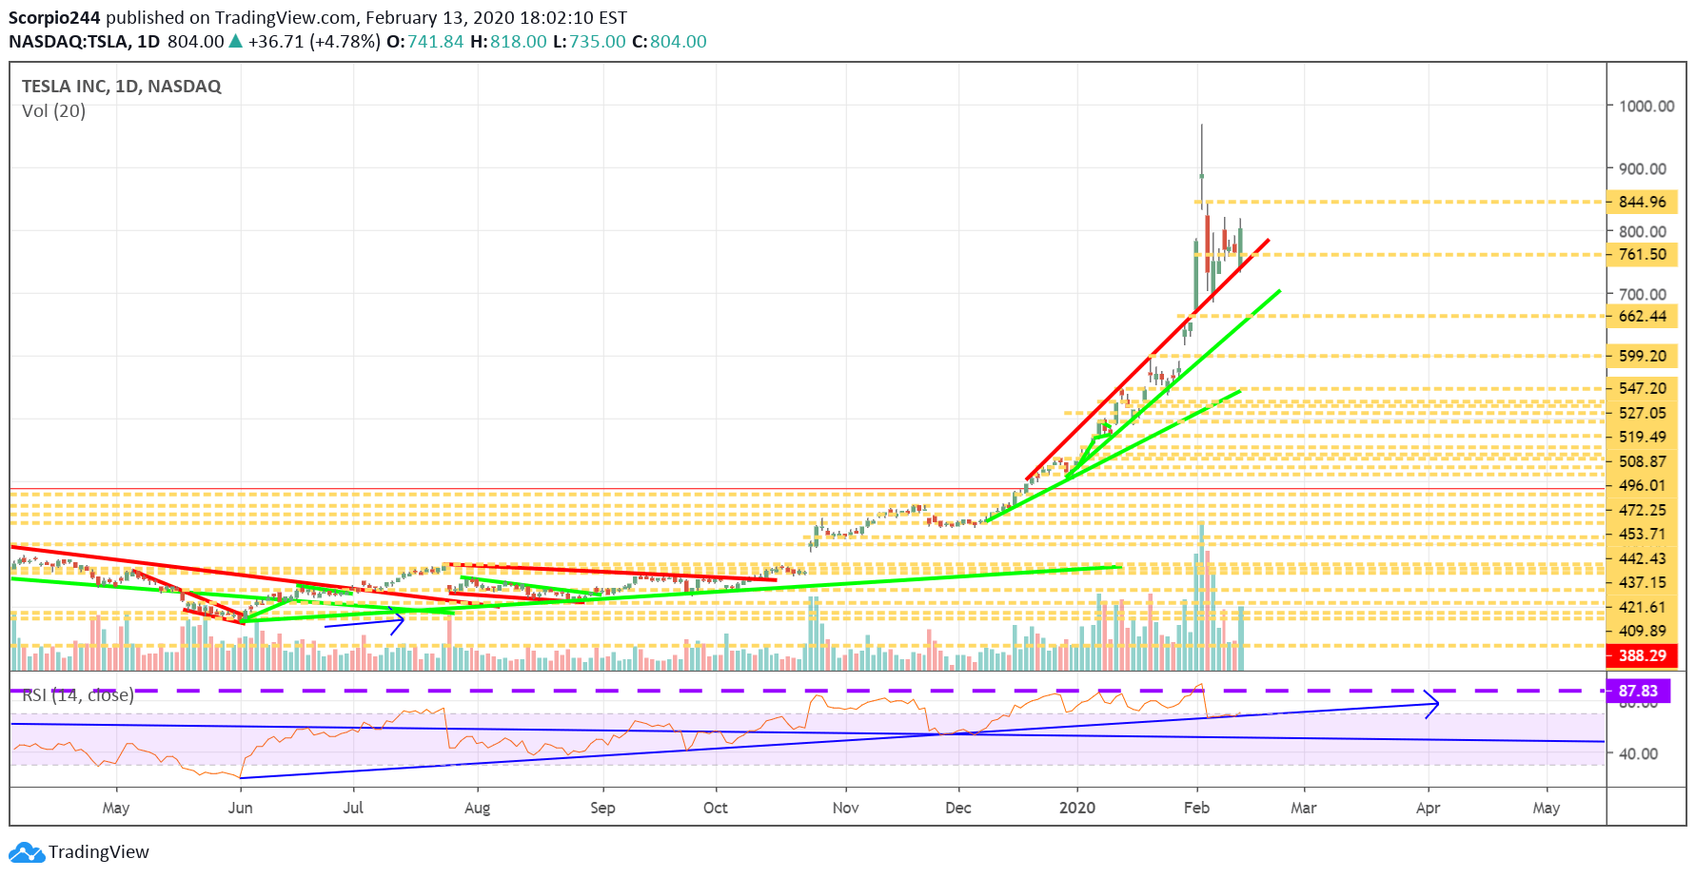Click the red 388.29 price label
The image size is (1696, 878).
click(x=1642, y=655)
